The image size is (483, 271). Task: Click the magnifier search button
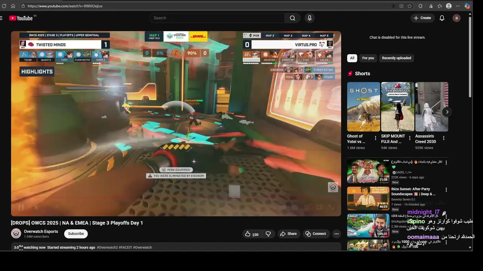click(x=292, y=18)
